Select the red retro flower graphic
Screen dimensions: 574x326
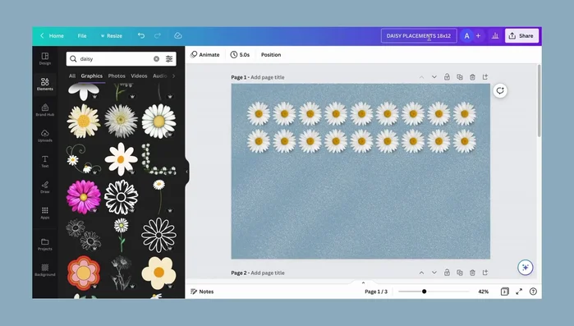[x=84, y=273]
